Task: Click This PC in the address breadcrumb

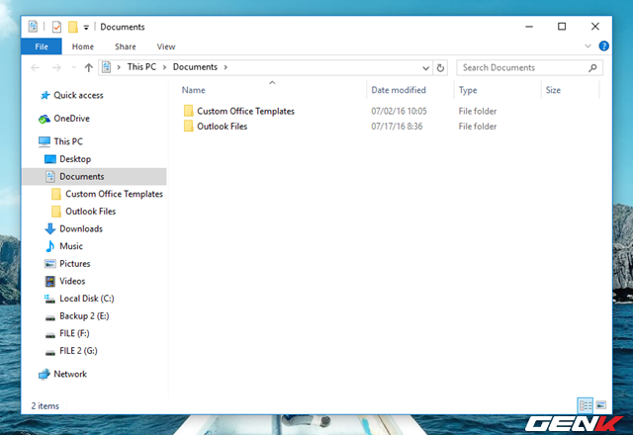Action: [141, 67]
